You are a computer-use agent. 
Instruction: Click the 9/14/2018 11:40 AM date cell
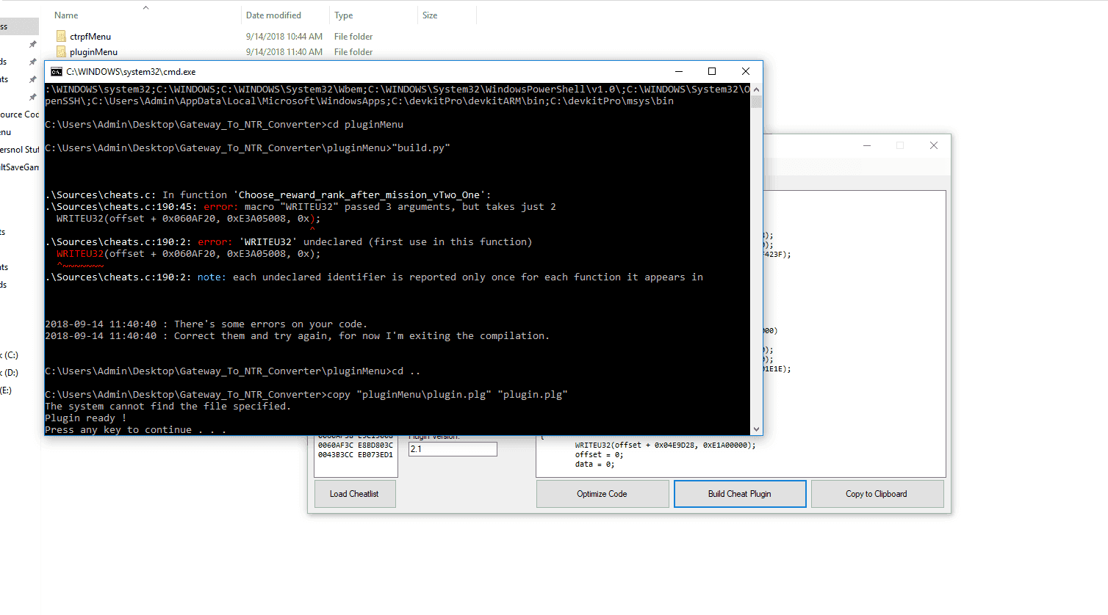pos(284,51)
